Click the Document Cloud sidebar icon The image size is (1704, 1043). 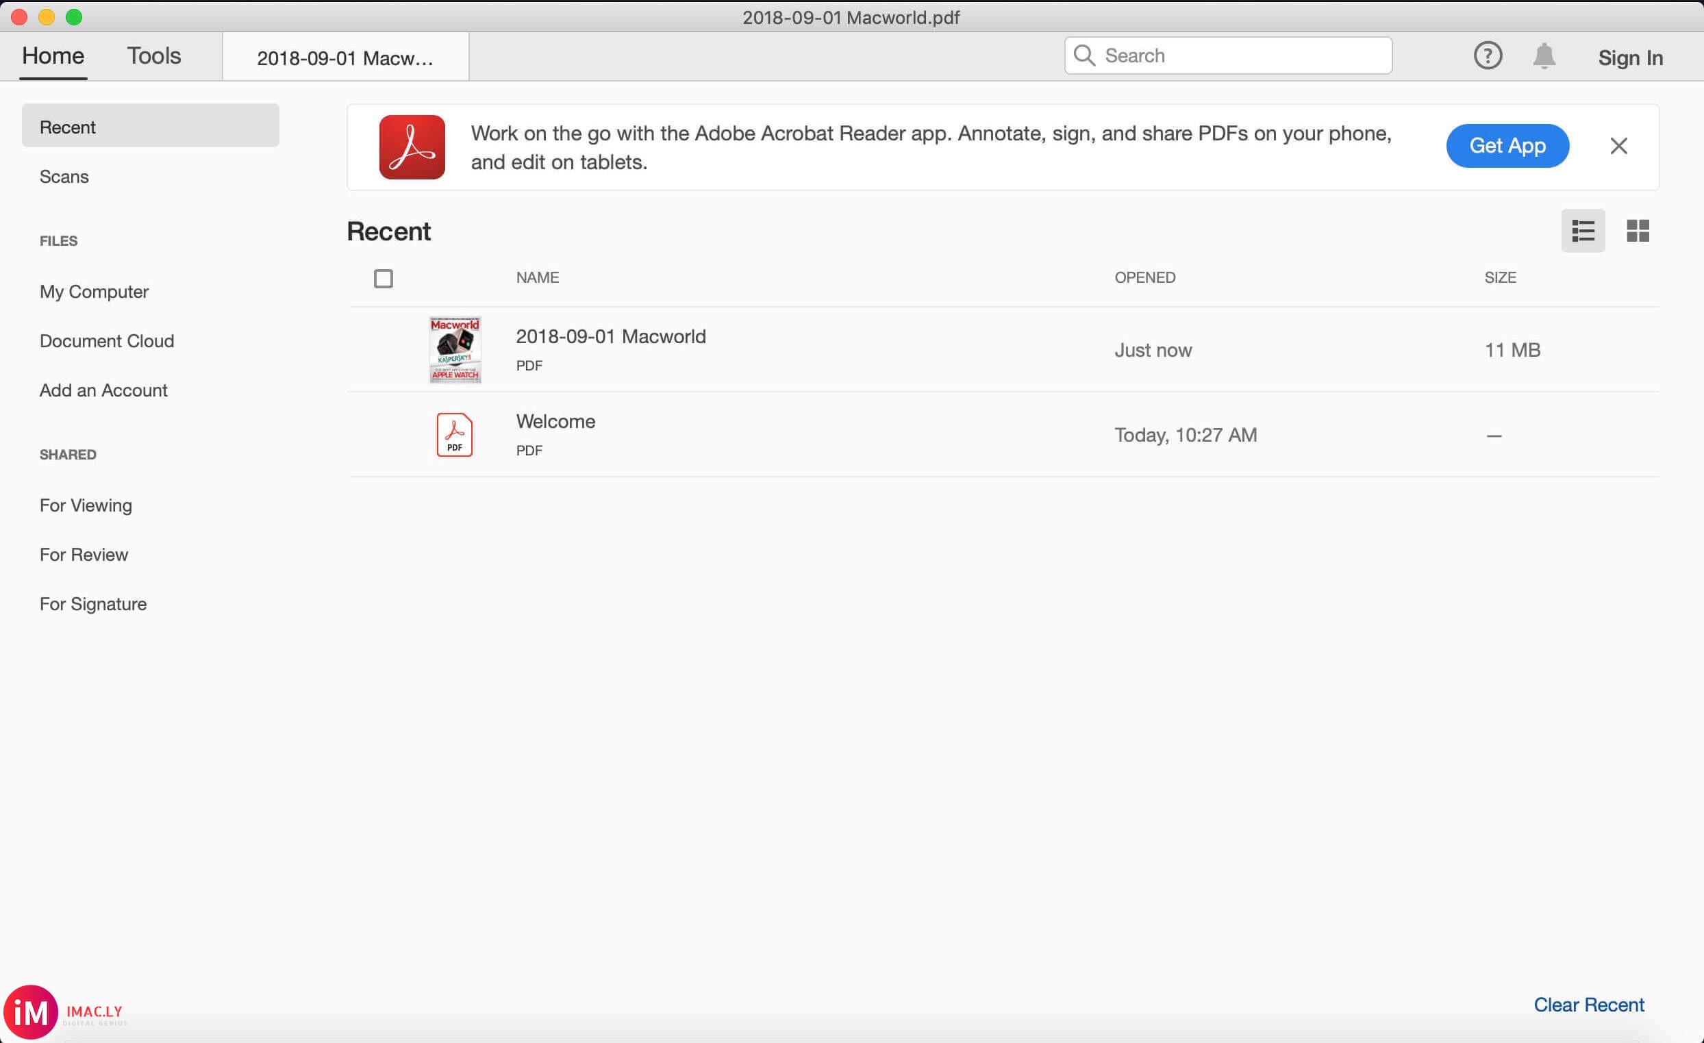click(106, 341)
